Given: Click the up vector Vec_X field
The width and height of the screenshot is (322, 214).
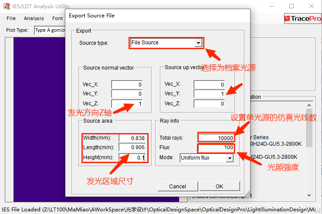Looking at the screenshot, I should [x=209, y=84].
